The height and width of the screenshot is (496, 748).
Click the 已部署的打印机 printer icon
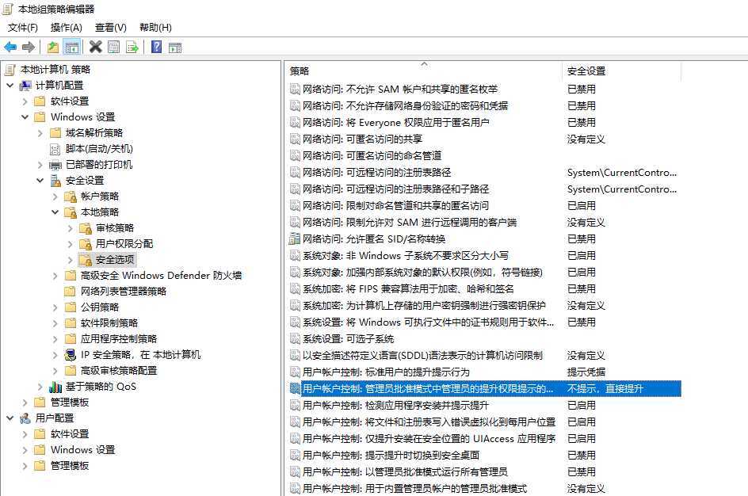pyautogui.click(x=55, y=165)
